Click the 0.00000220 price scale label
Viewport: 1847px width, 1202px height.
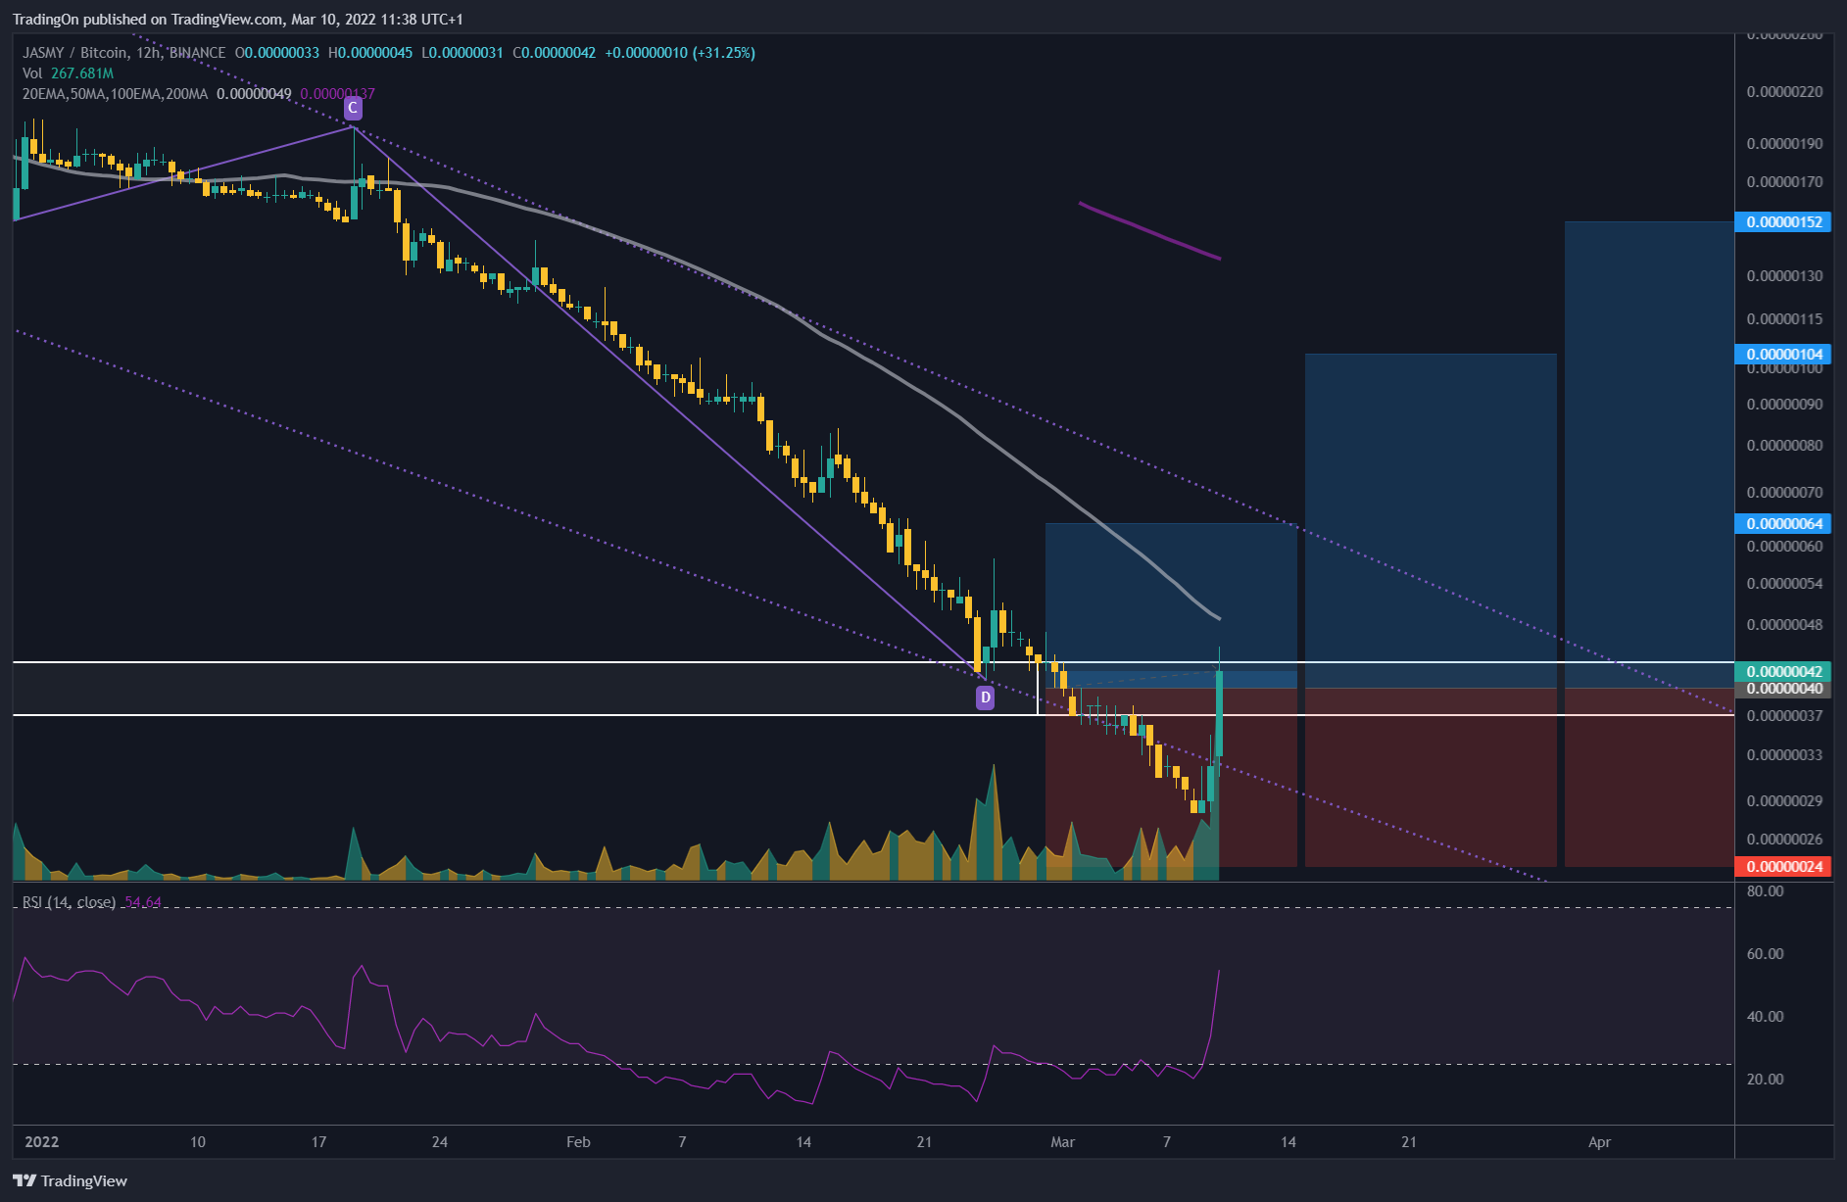tap(1785, 92)
